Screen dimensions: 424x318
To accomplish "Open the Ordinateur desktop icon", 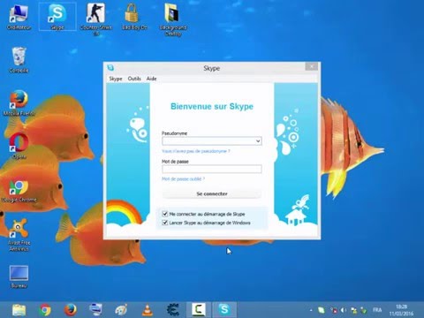I will pyautogui.click(x=19, y=17).
